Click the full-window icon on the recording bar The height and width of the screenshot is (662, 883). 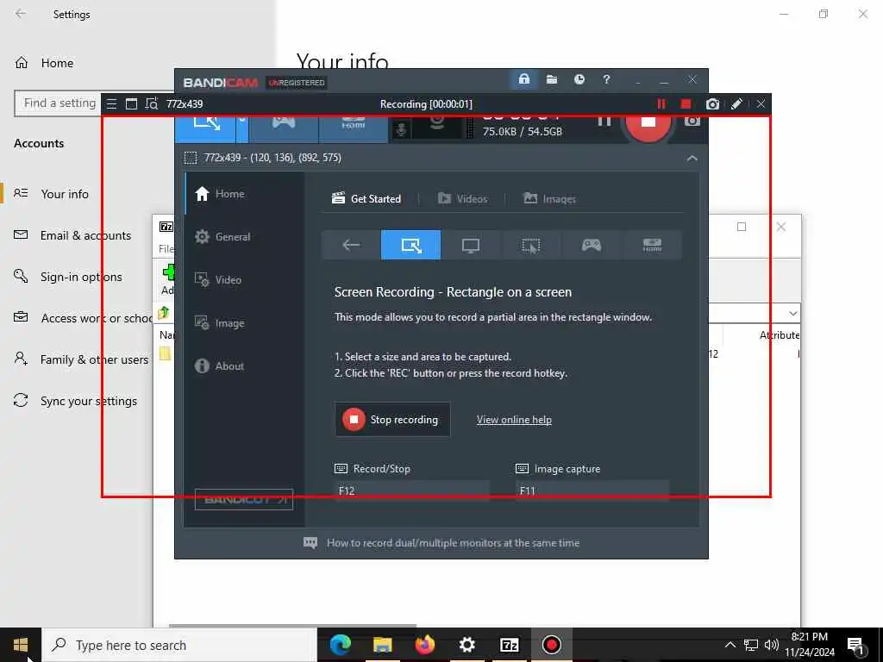click(x=131, y=104)
